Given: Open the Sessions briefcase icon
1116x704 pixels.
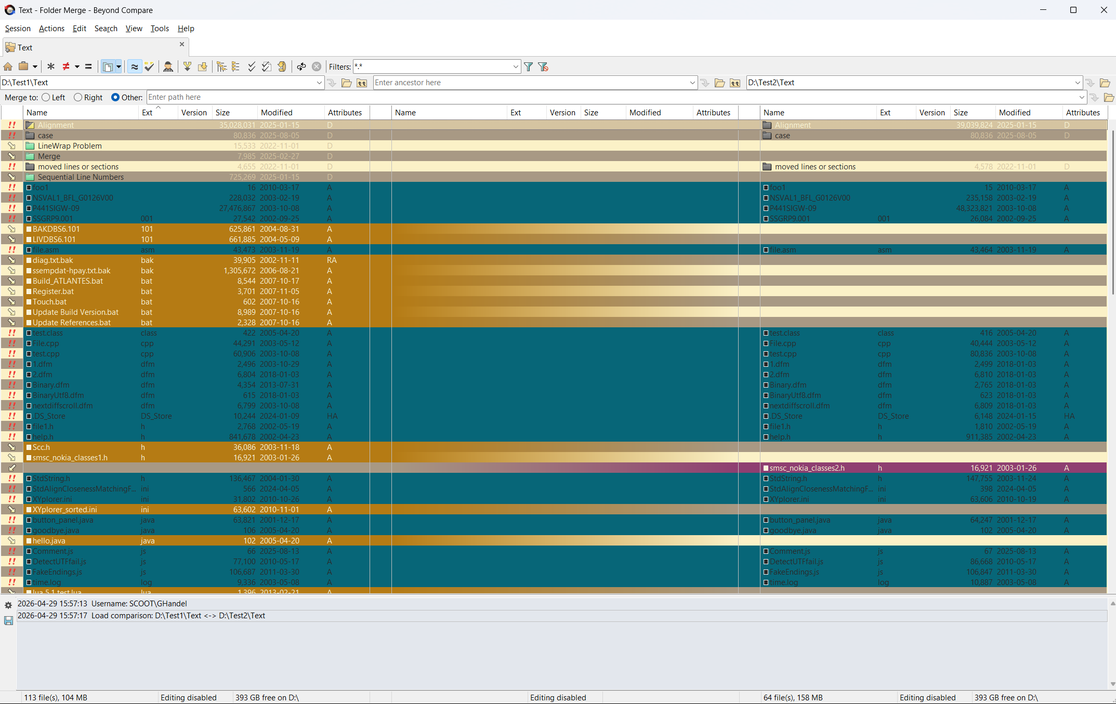Looking at the screenshot, I should pyautogui.click(x=23, y=67).
